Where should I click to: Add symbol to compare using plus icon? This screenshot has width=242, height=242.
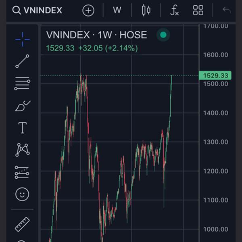pos(88,10)
